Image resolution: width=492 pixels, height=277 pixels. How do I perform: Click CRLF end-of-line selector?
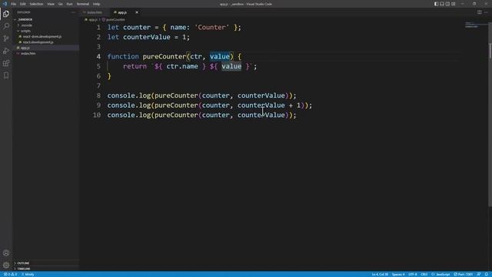pos(424,275)
